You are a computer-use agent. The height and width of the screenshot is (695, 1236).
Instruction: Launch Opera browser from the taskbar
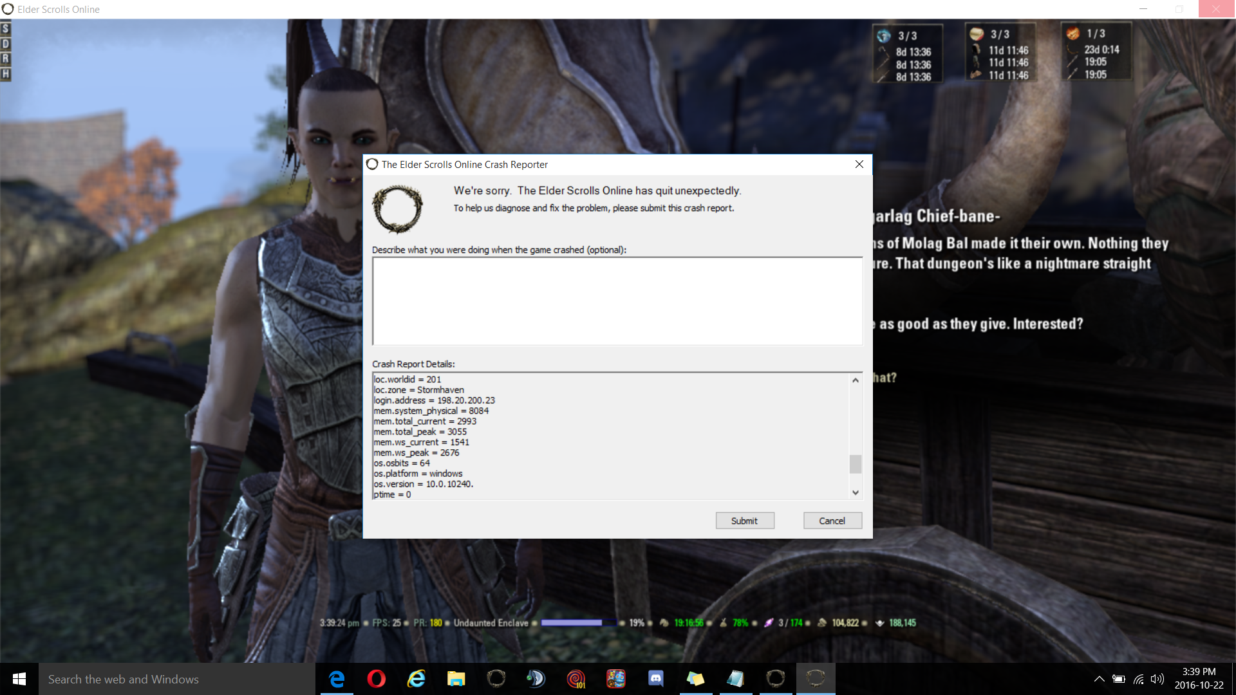377,679
